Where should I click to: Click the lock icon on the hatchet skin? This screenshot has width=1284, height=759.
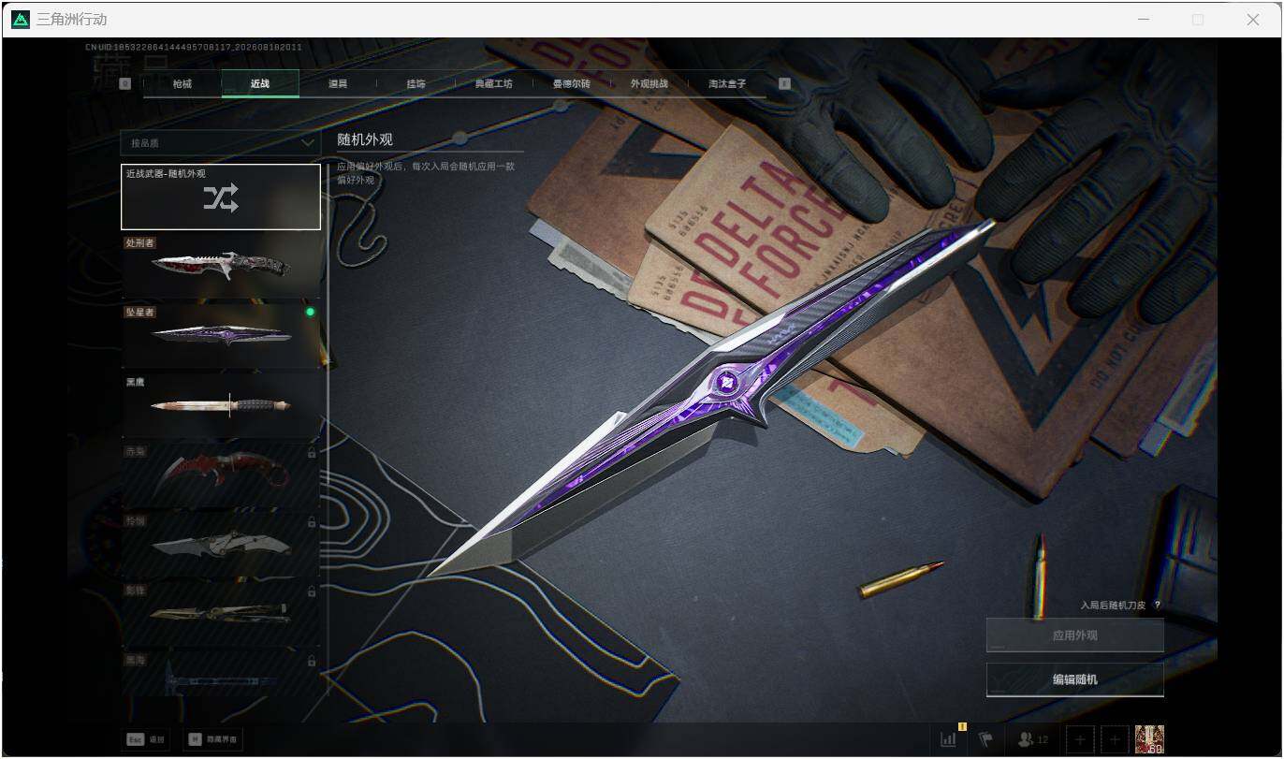pos(312,661)
